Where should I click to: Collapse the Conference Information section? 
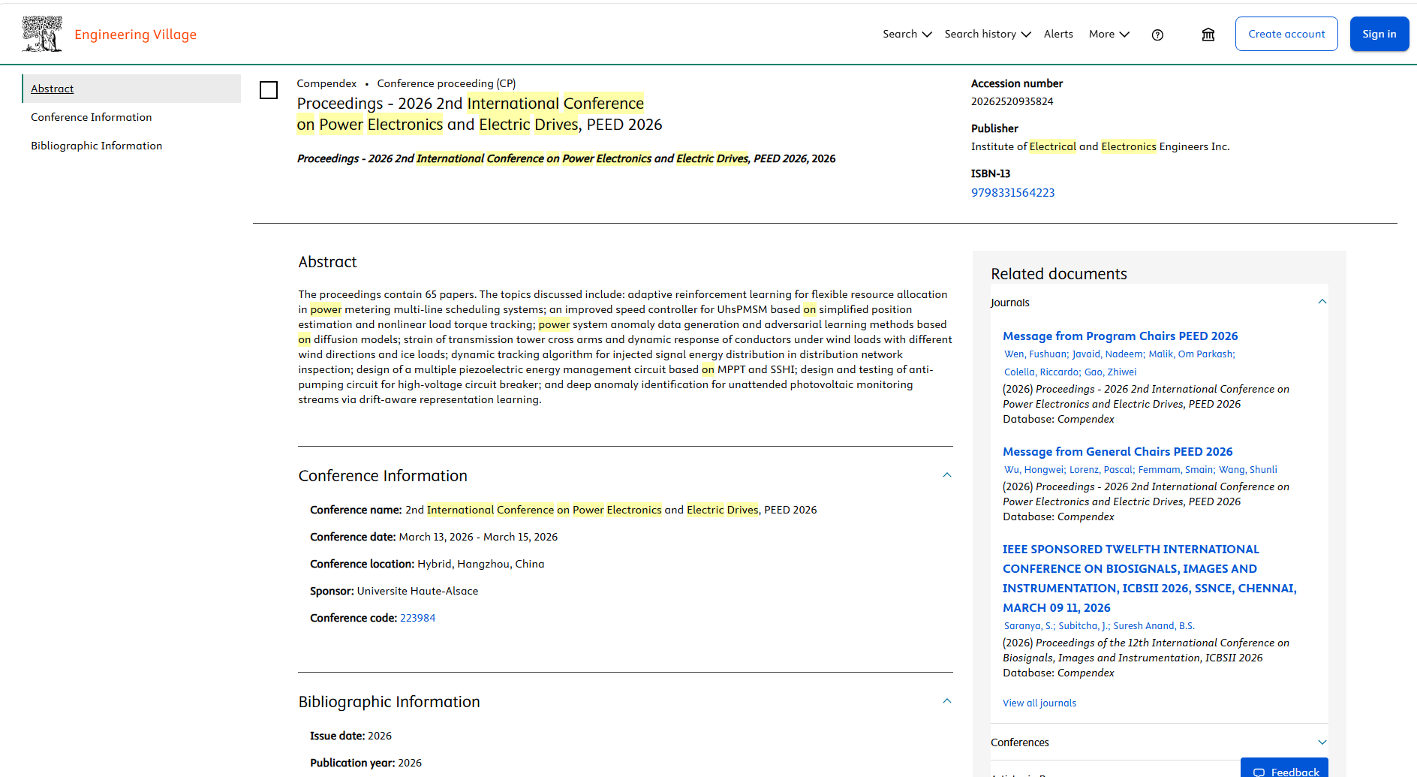(947, 475)
